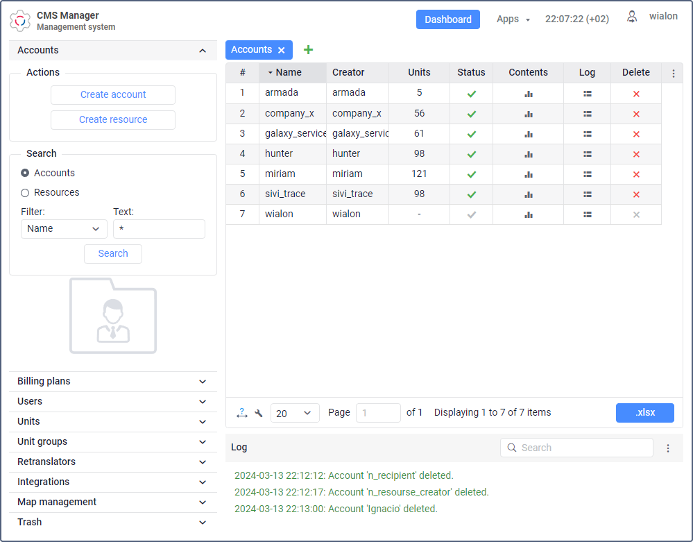Image resolution: width=693 pixels, height=542 pixels.
Task: Open the log panel options menu
Action: (x=668, y=448)
